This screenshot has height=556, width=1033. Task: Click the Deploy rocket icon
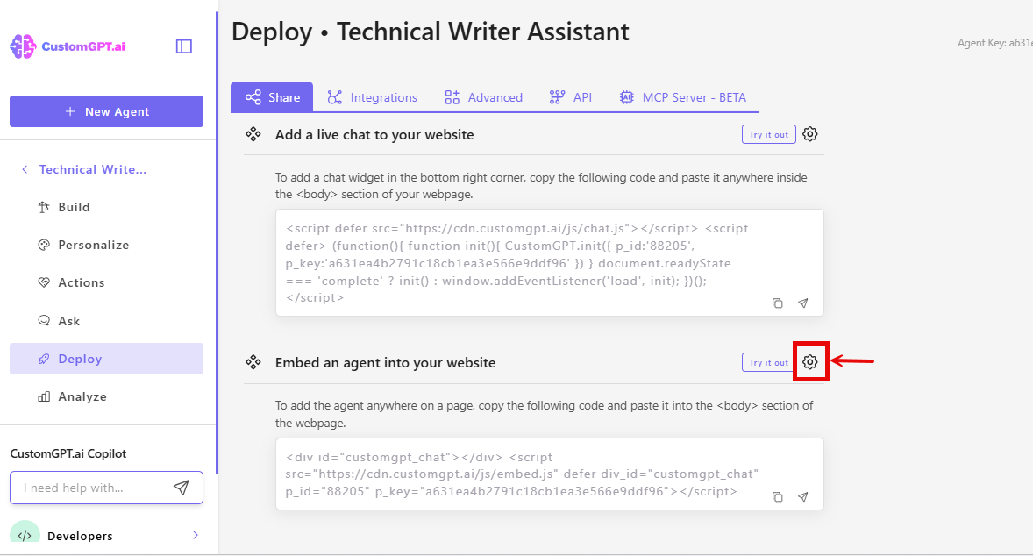tap(44, 359)
